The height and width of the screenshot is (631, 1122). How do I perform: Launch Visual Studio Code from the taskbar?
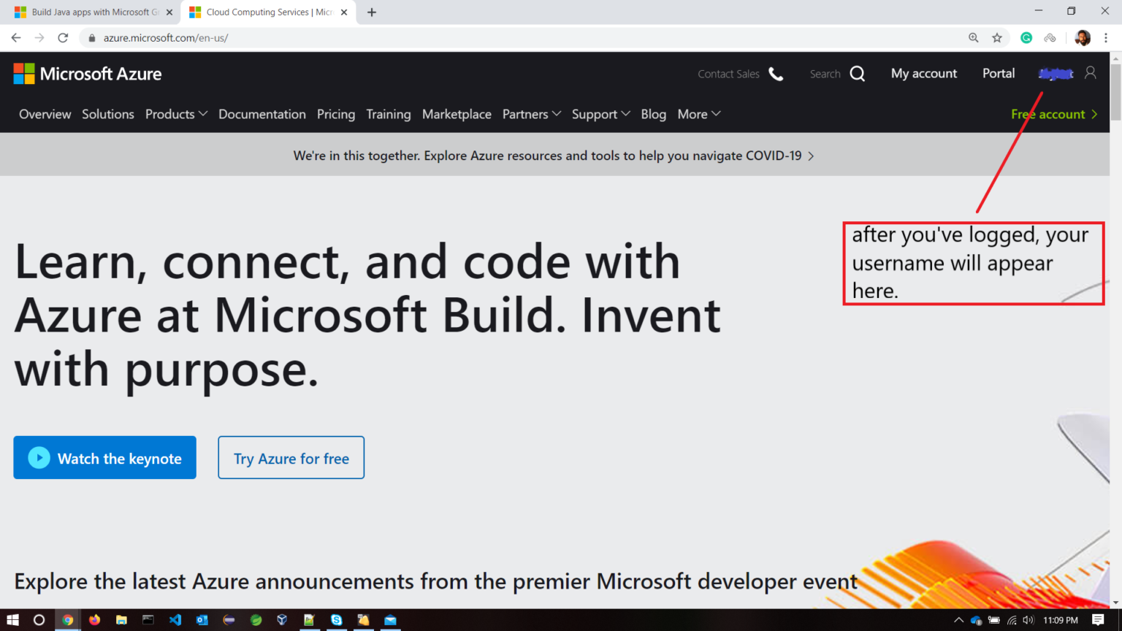coord(175,620)
